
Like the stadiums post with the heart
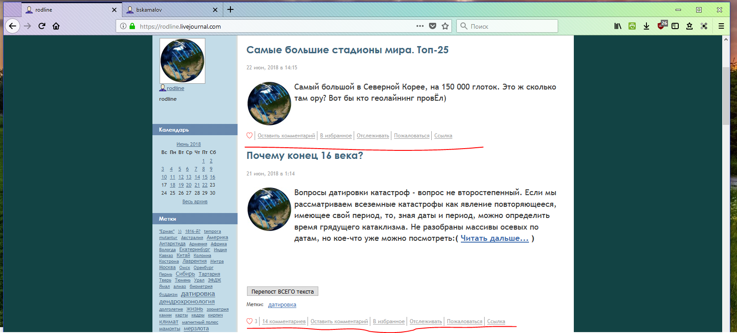tap(250, 136)
